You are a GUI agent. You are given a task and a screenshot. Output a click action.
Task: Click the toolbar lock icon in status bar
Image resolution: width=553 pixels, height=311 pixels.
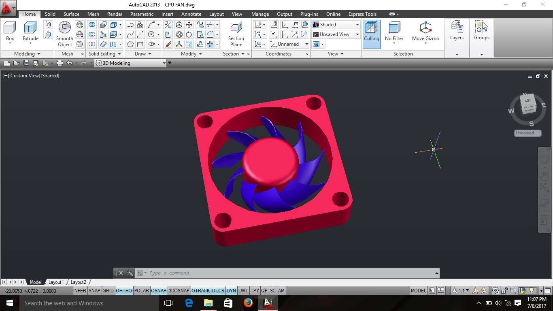point(504,290)
